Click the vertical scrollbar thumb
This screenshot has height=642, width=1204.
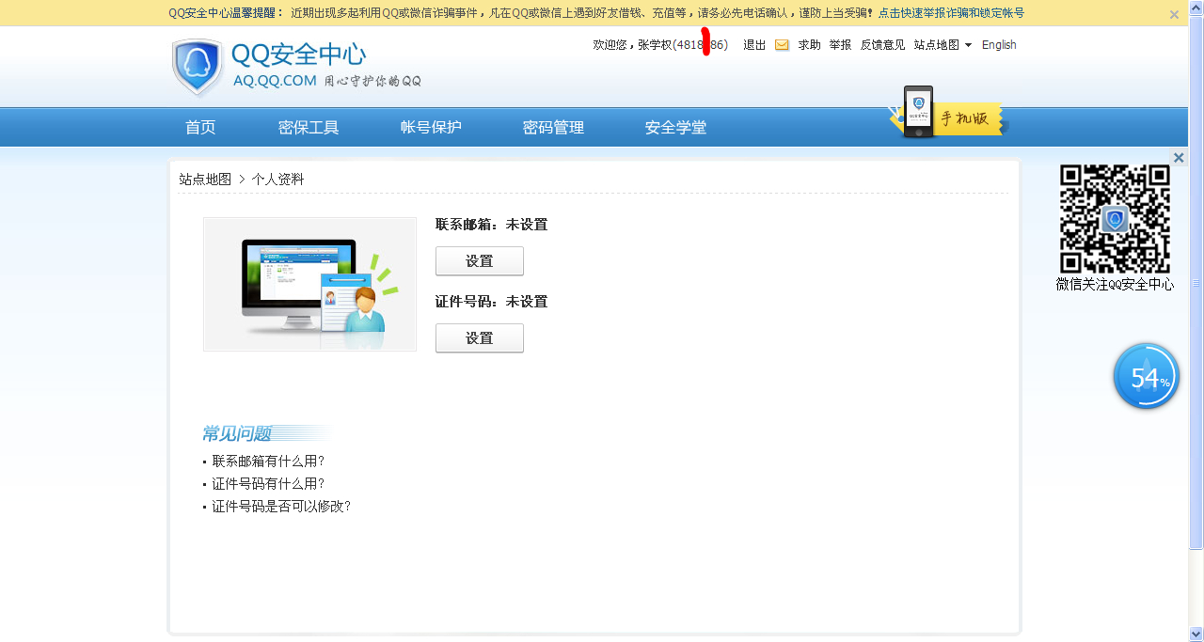1196,282
